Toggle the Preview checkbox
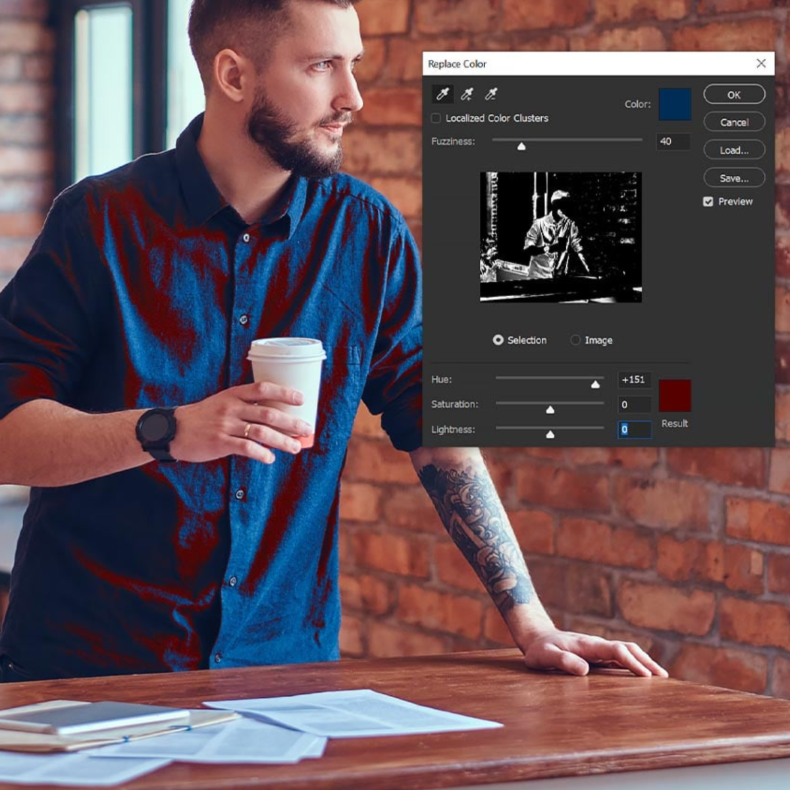 [x=708, y=201]
